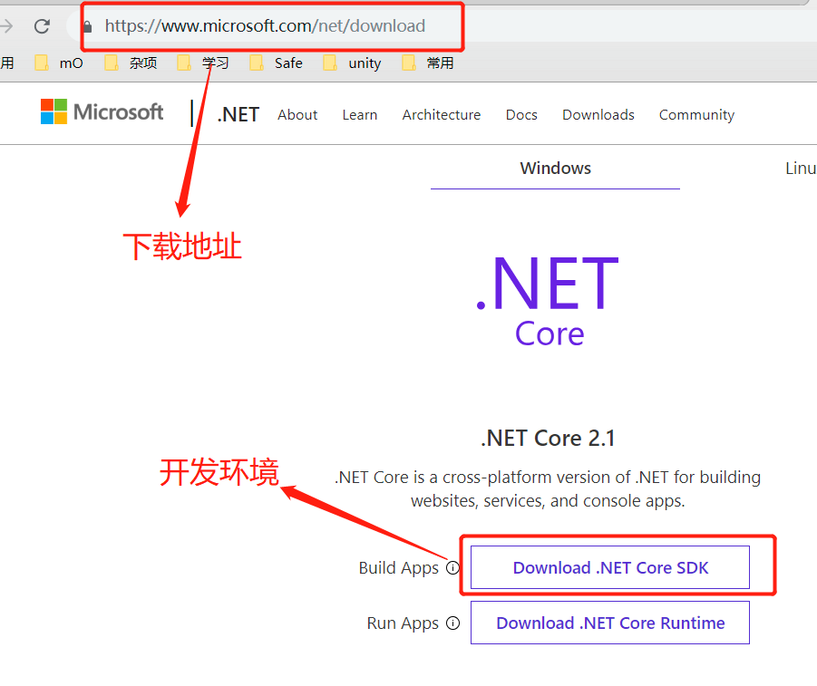
Task: Open the 杂项 bookmark folder
Action: (x=131, y=63)
